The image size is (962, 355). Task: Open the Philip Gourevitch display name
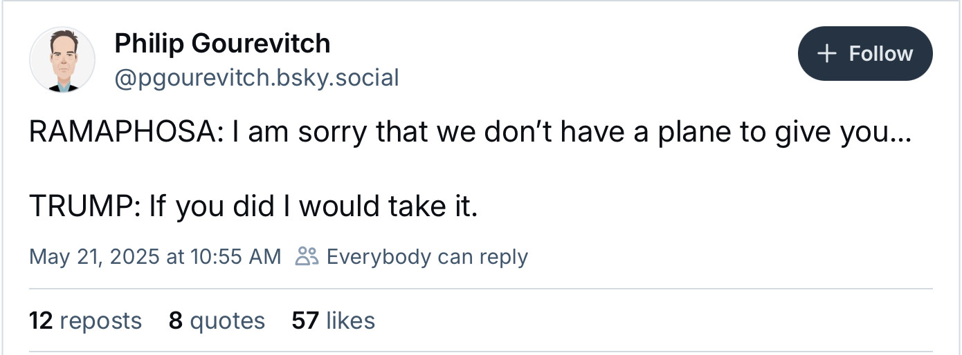pyautogui.click(x=222, y=44)
